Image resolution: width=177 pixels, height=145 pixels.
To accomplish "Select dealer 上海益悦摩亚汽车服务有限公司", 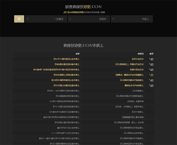I will [x=130, y=96].
